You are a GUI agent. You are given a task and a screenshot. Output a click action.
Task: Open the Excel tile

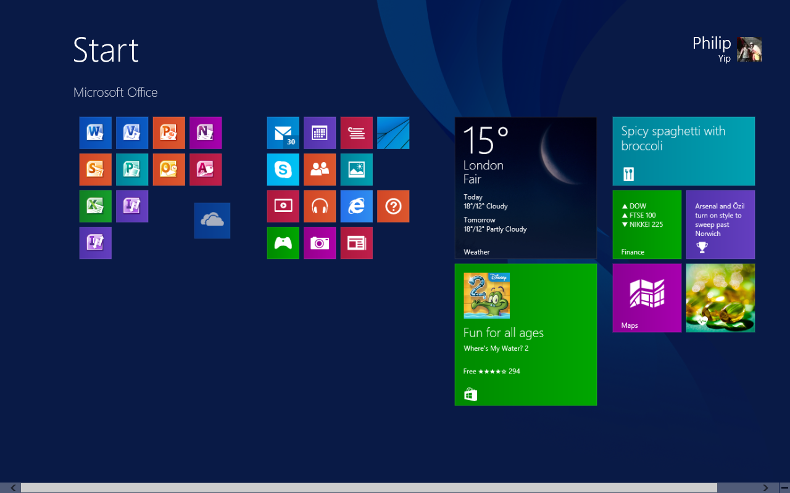96,206
